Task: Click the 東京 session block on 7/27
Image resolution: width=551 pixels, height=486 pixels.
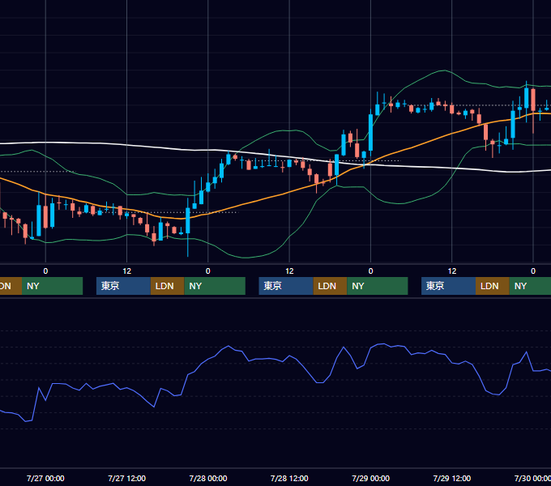Action: pyautogui.click(x=123, y=286)
